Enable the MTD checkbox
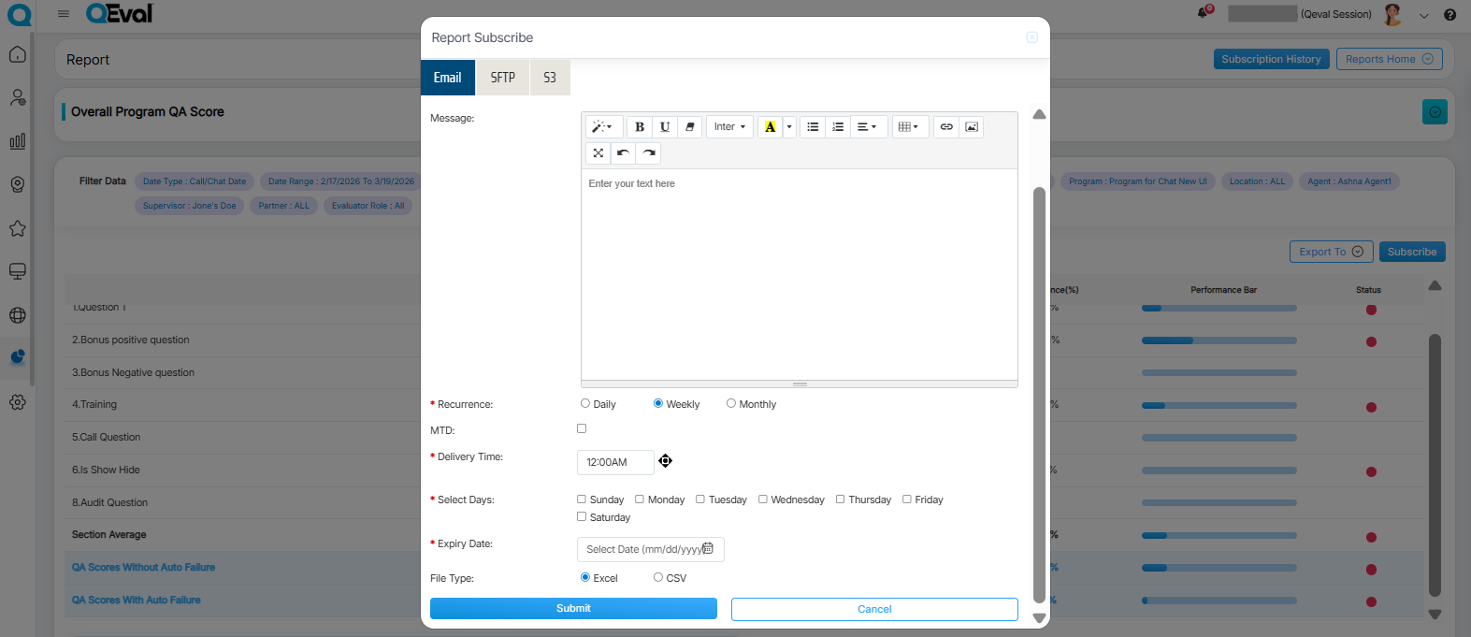 tap(582, 428)
